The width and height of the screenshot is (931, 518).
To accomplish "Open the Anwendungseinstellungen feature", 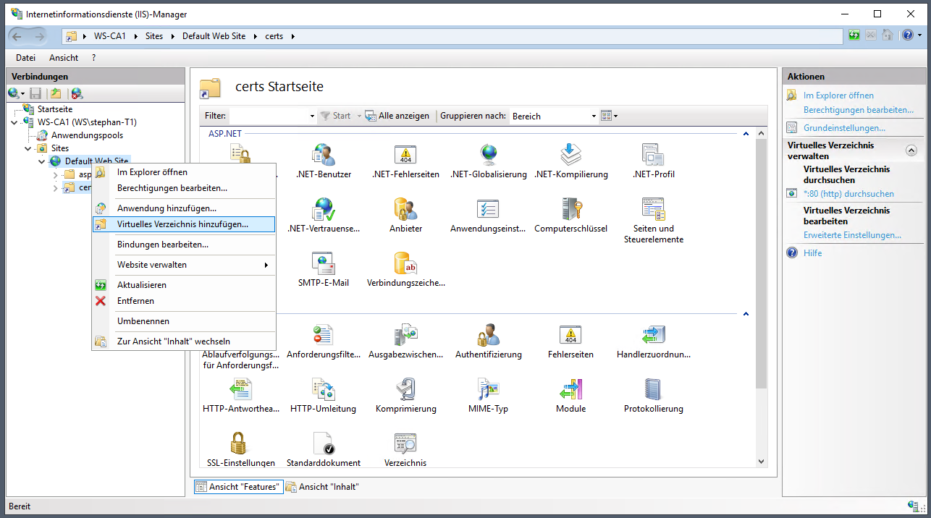I will pos(488,215).
